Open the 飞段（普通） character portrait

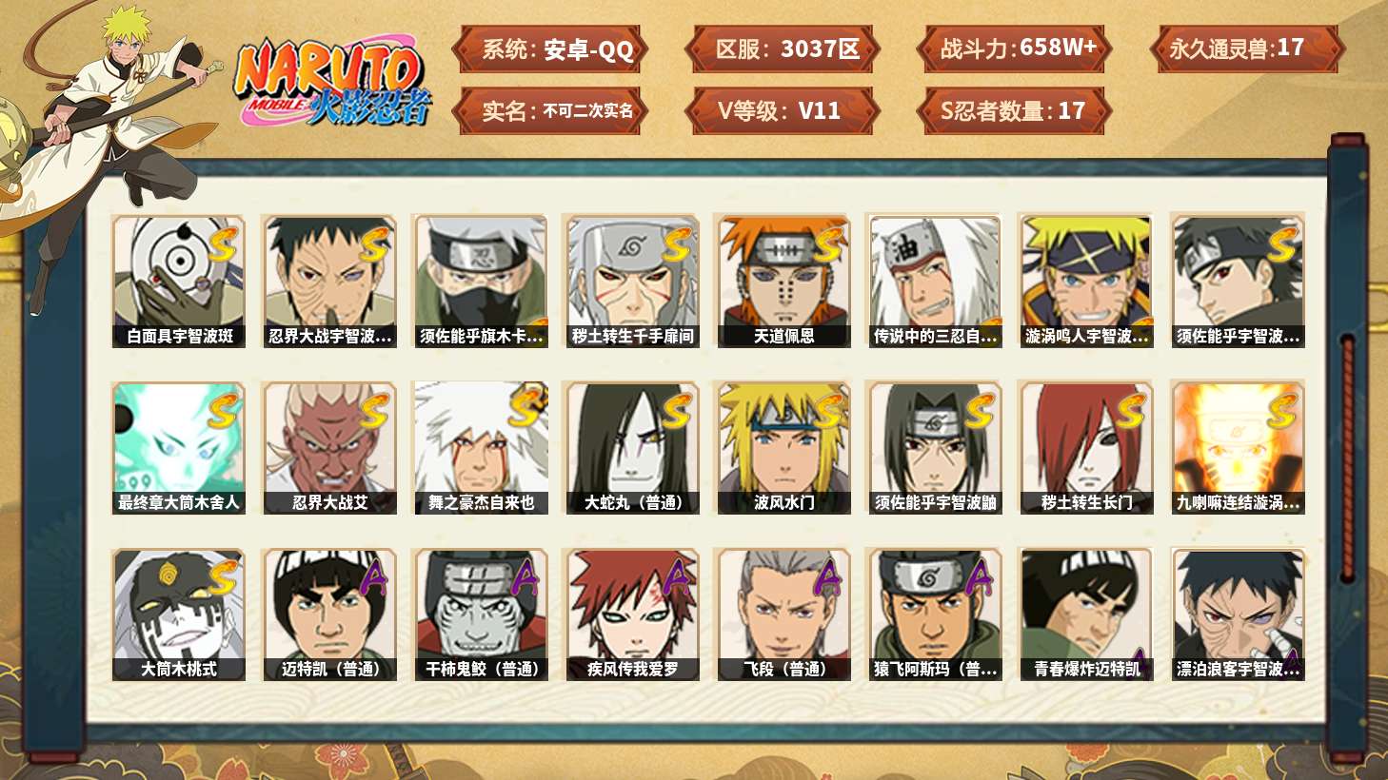pyautogui.click(x=783, y=614)
